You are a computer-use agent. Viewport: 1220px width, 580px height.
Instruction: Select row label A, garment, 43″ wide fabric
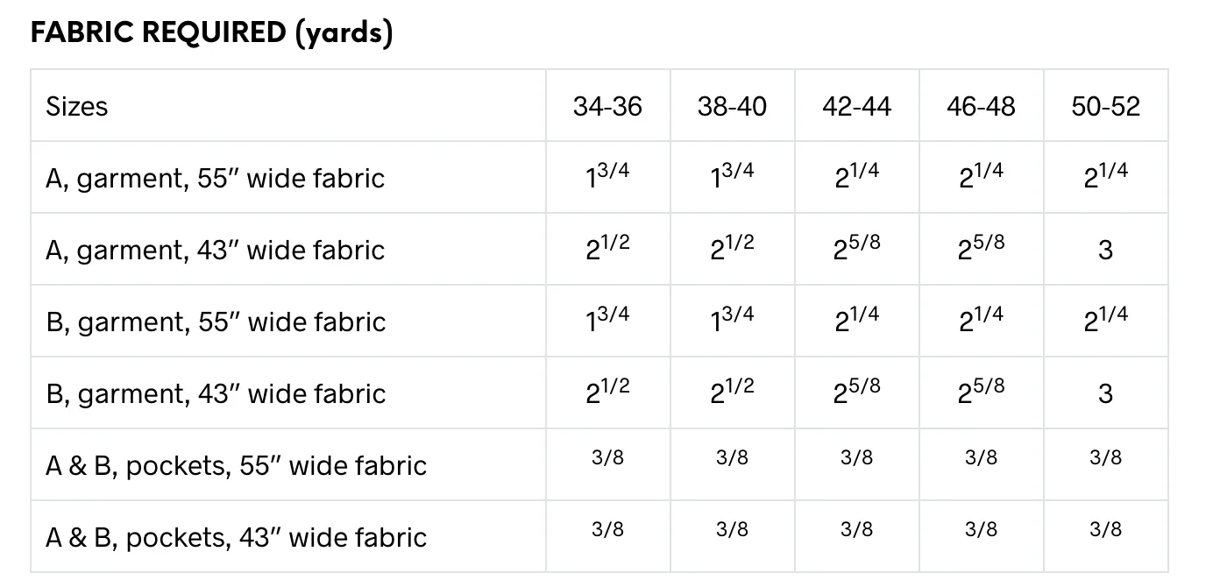point(216,251)
